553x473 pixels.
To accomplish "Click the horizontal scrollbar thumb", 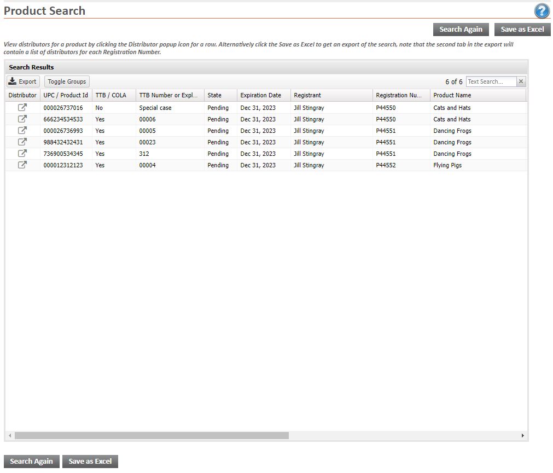I will coord(152,436).
